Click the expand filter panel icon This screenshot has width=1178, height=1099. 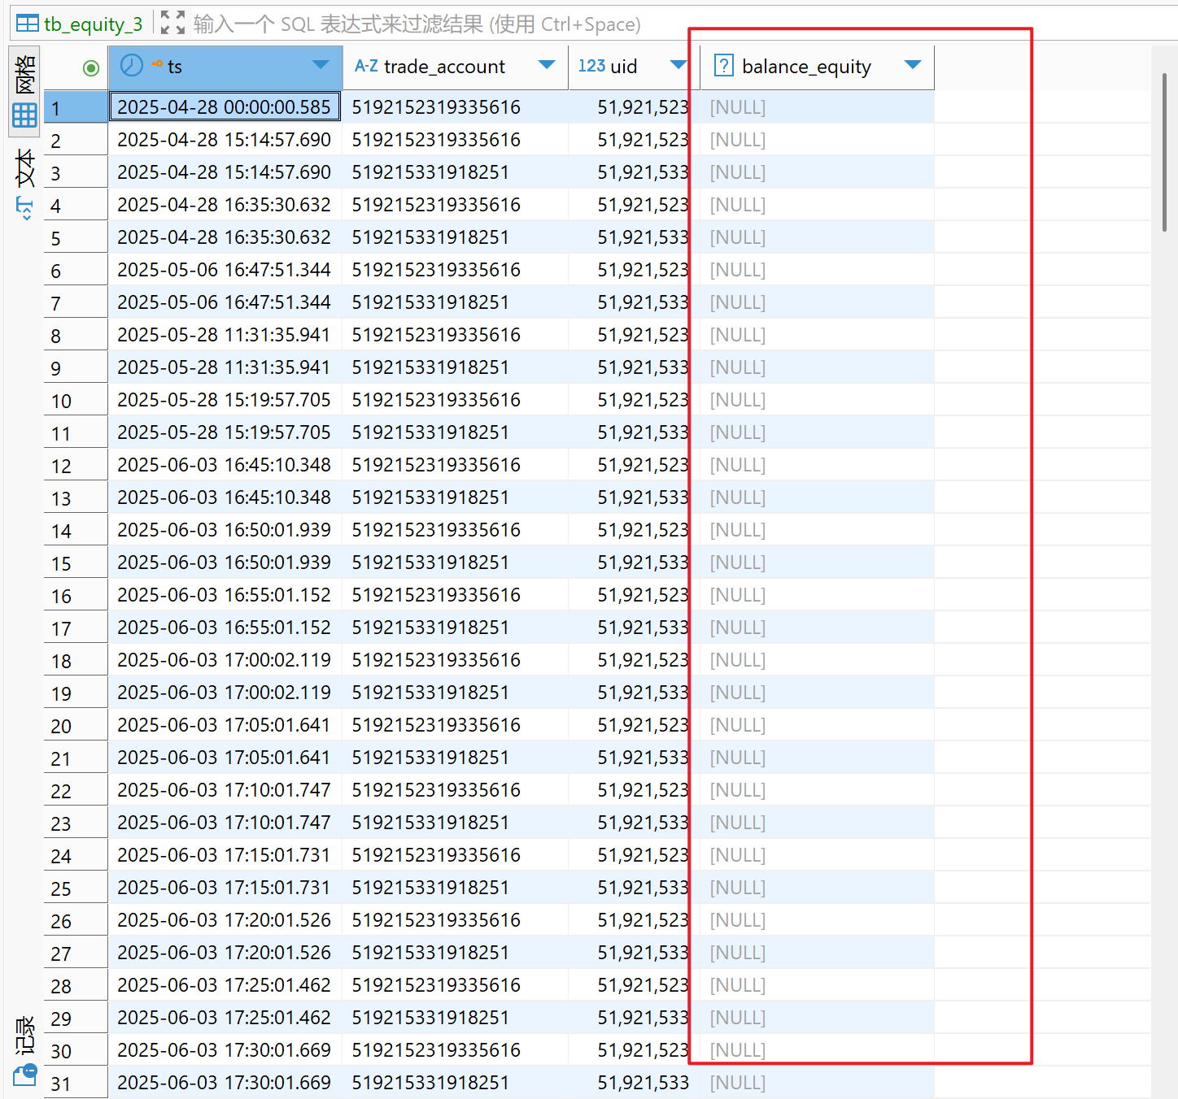coord(172,23)
